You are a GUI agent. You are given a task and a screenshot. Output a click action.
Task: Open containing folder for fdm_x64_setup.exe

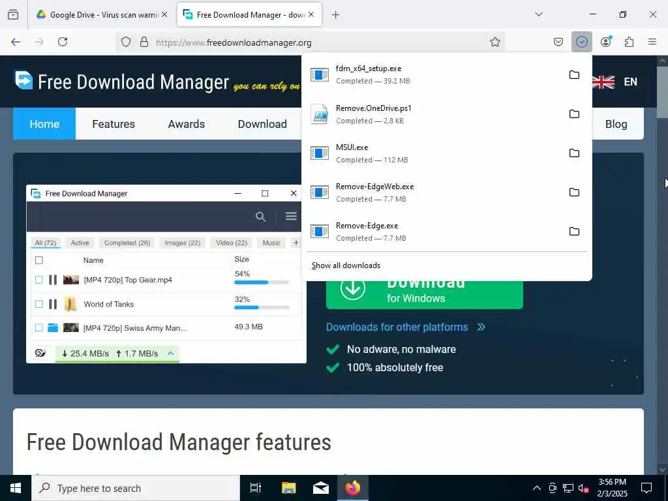coord(574,75)
